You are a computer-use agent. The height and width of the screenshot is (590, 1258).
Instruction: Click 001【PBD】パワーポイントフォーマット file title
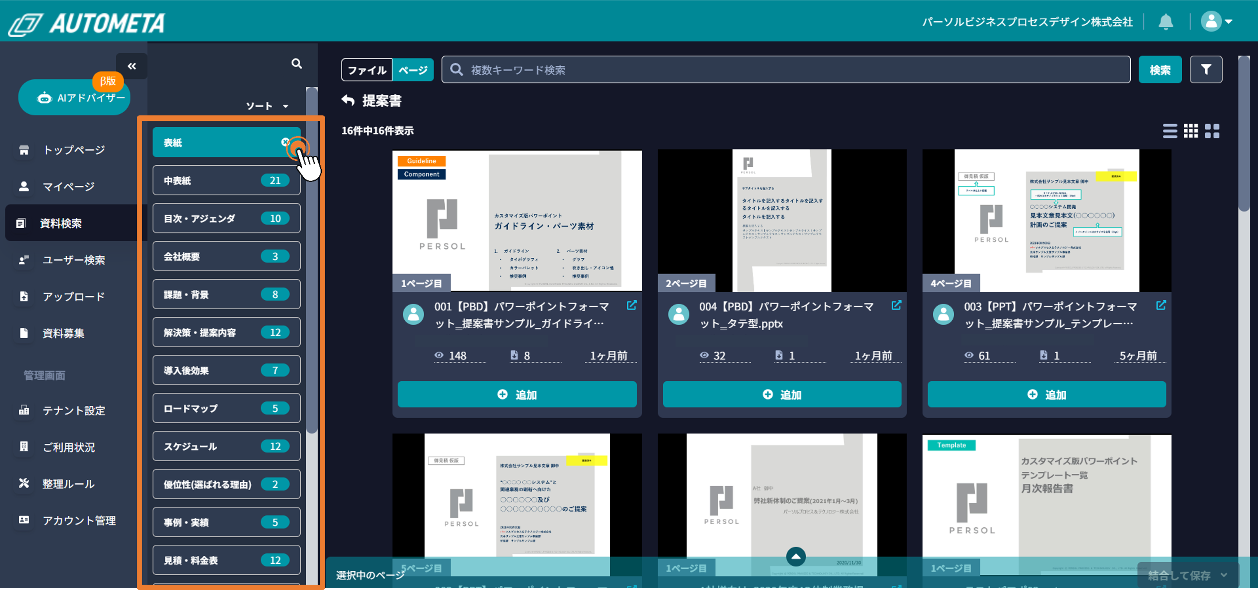(522, 315)
